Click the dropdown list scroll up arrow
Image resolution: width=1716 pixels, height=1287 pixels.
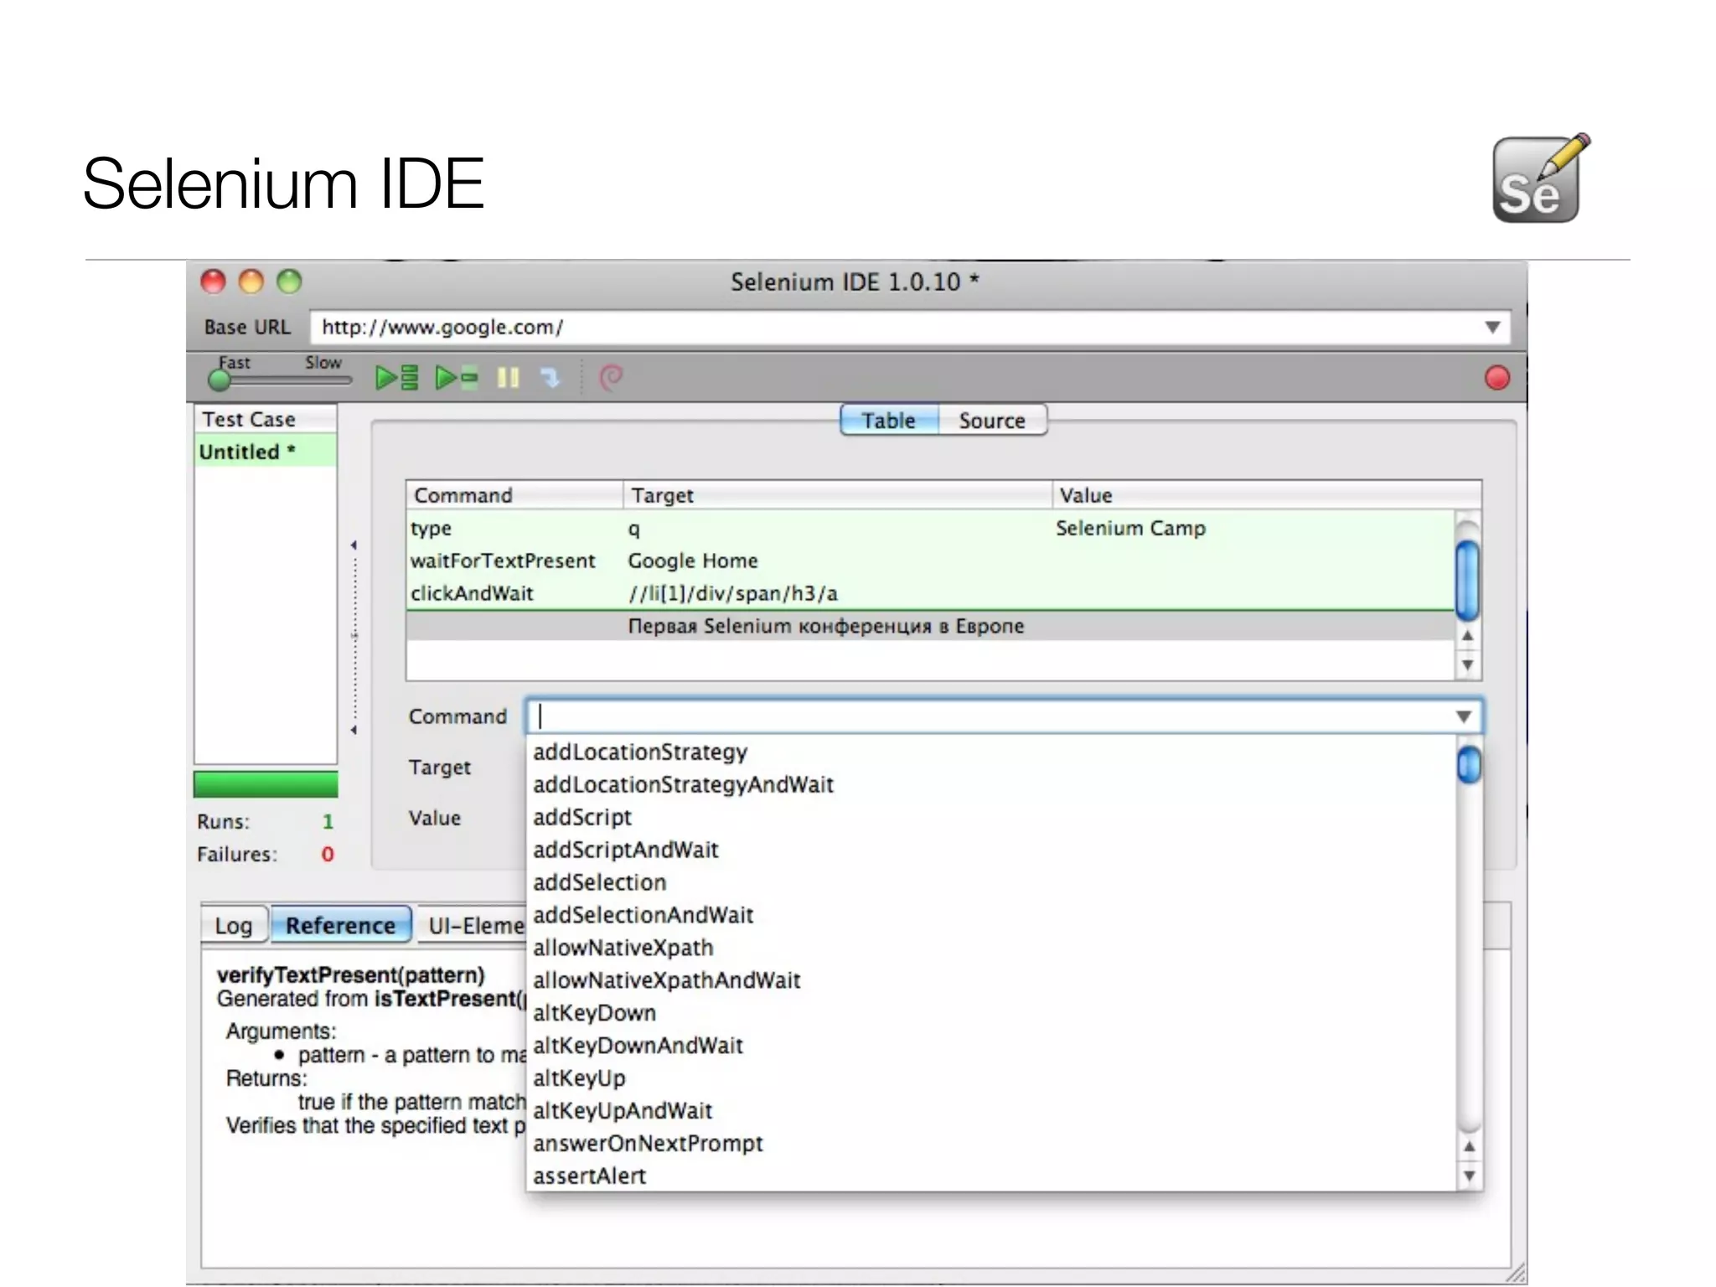pos(1469,1146)
